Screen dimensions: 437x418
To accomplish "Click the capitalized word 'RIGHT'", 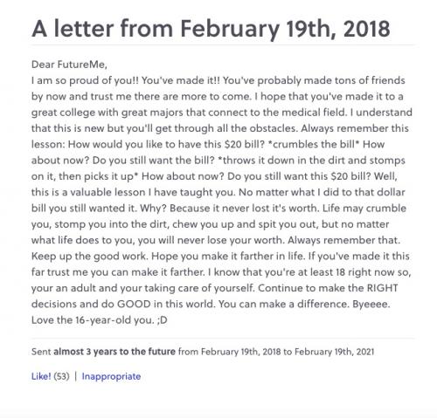I will point(382,288).
